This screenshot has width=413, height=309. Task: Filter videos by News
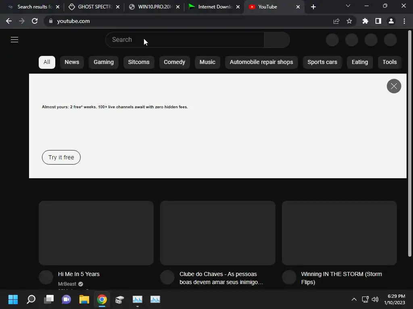pos(72,62)
